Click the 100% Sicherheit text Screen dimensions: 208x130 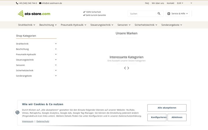pos(93,12)
